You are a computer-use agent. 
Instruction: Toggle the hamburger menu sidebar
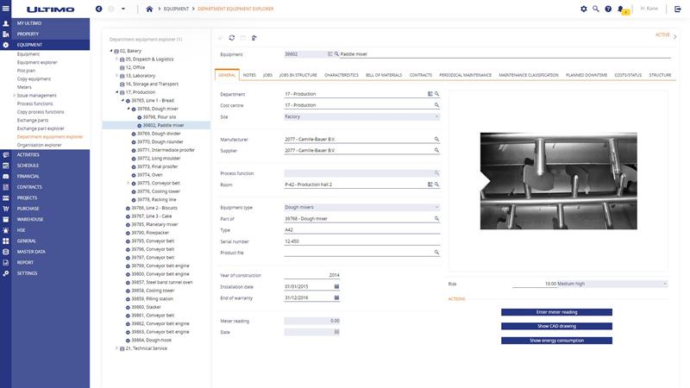(x=6, y=9)
